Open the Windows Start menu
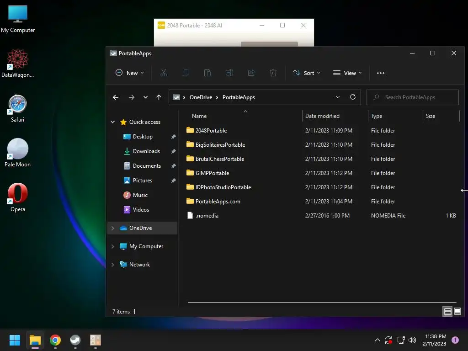 (x=15, y=340)
